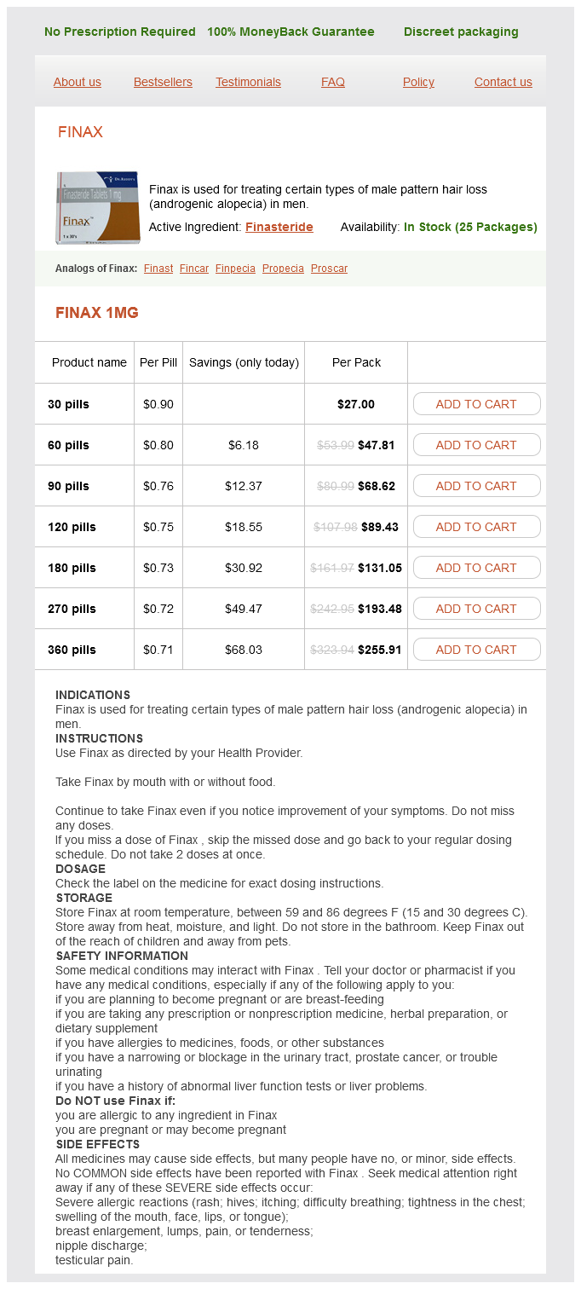Image resolution: width=581 pixels, height=1289 pixels.
Task: Open the Proscar analog link
Action: click(329, 269)
